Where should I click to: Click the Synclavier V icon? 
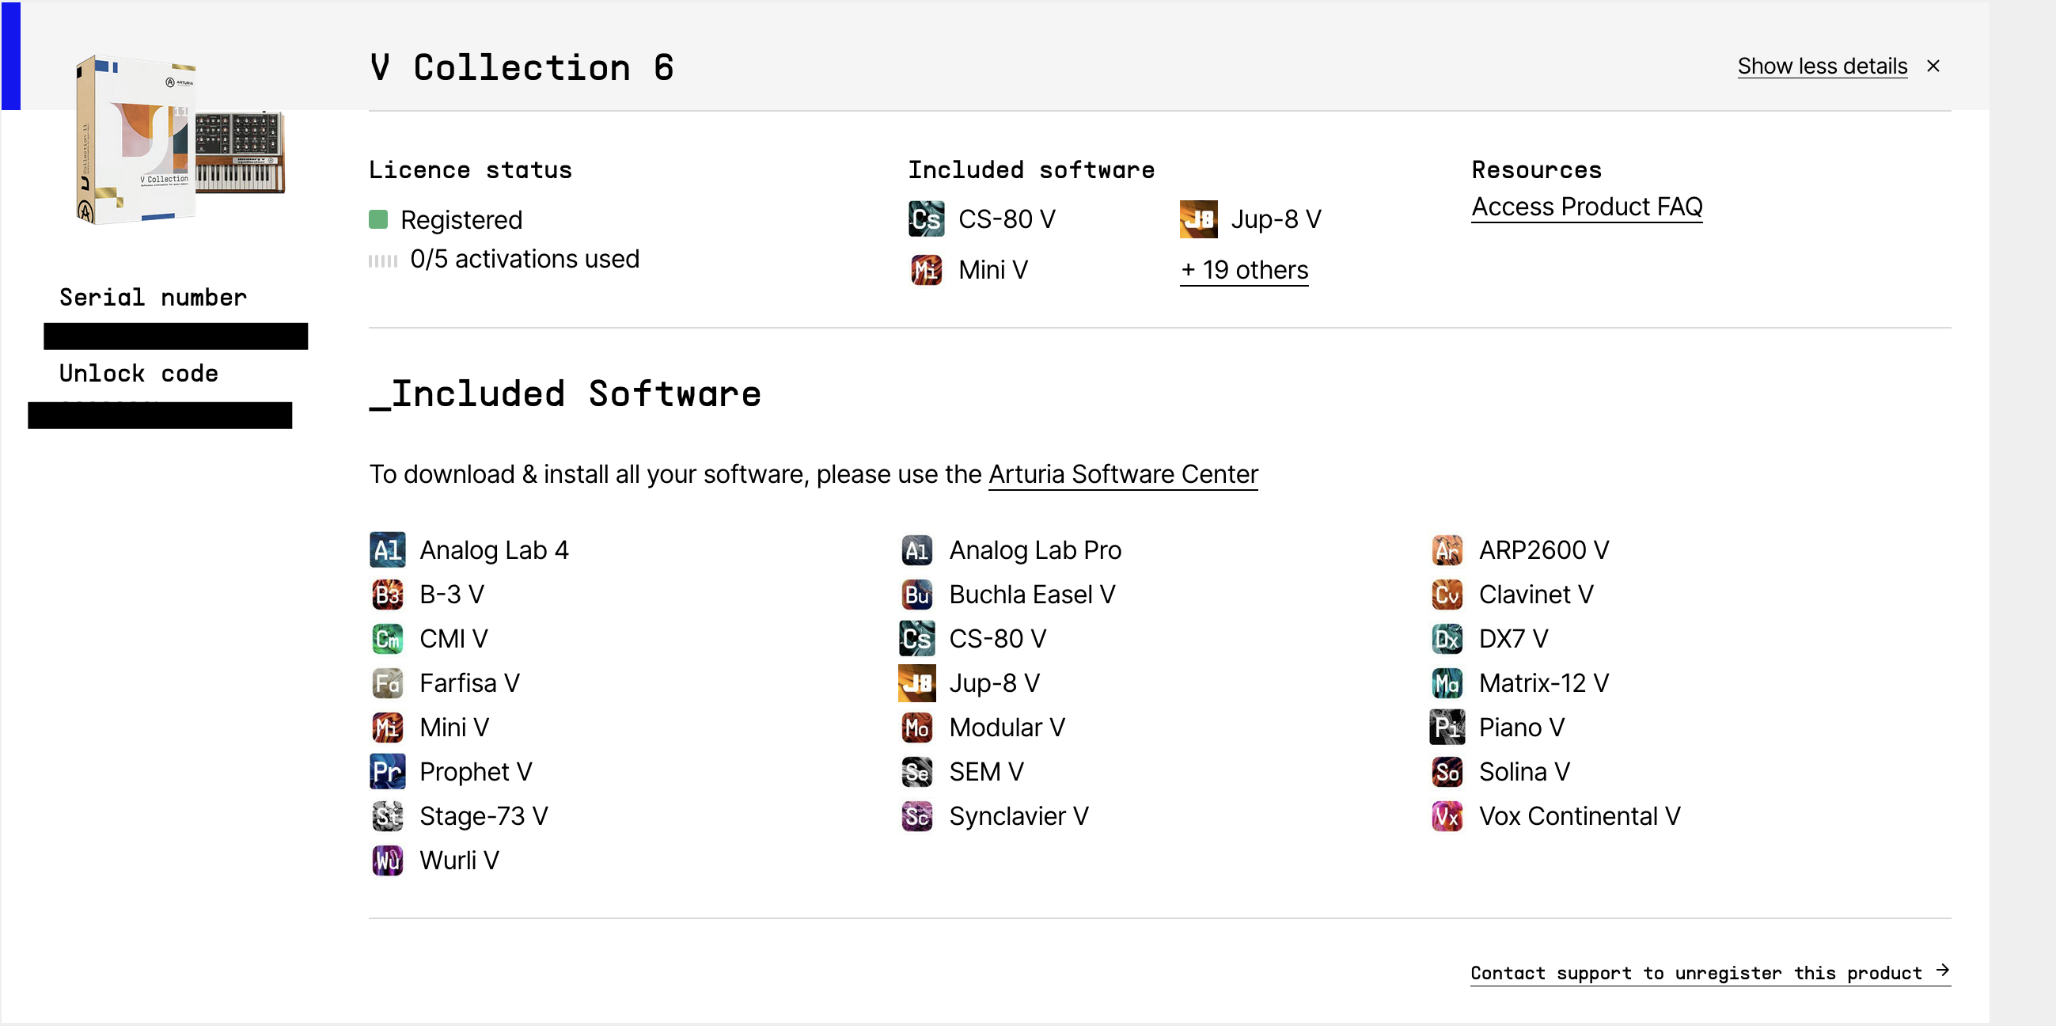[916, 816]
